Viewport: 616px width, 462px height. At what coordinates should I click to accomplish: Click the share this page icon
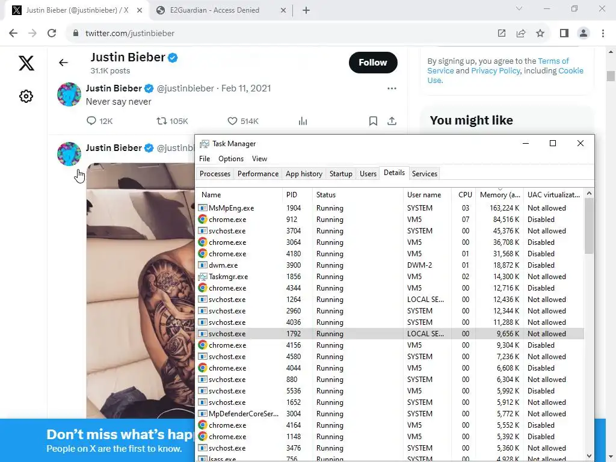[521, 34]
